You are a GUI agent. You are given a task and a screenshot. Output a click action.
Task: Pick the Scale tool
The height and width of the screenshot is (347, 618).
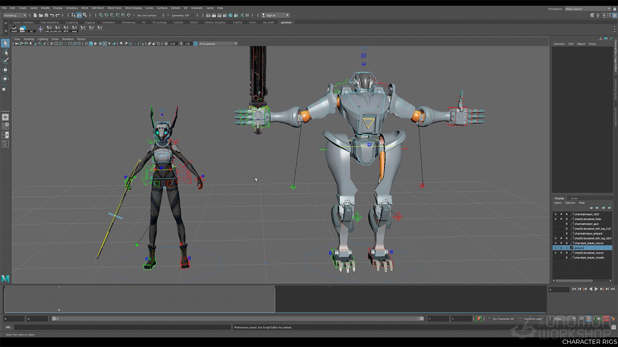point(5,88)
